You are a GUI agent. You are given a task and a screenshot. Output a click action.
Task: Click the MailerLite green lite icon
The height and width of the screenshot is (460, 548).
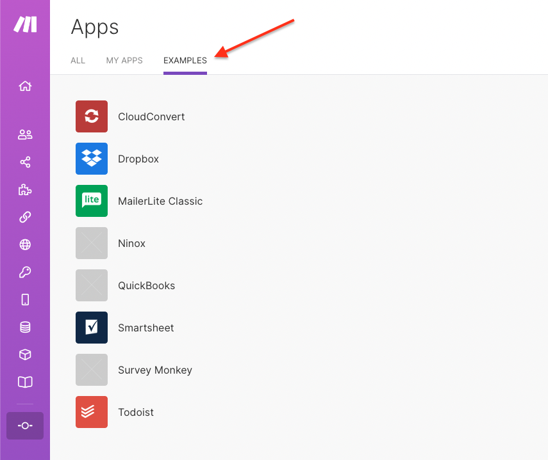(92, 201)
